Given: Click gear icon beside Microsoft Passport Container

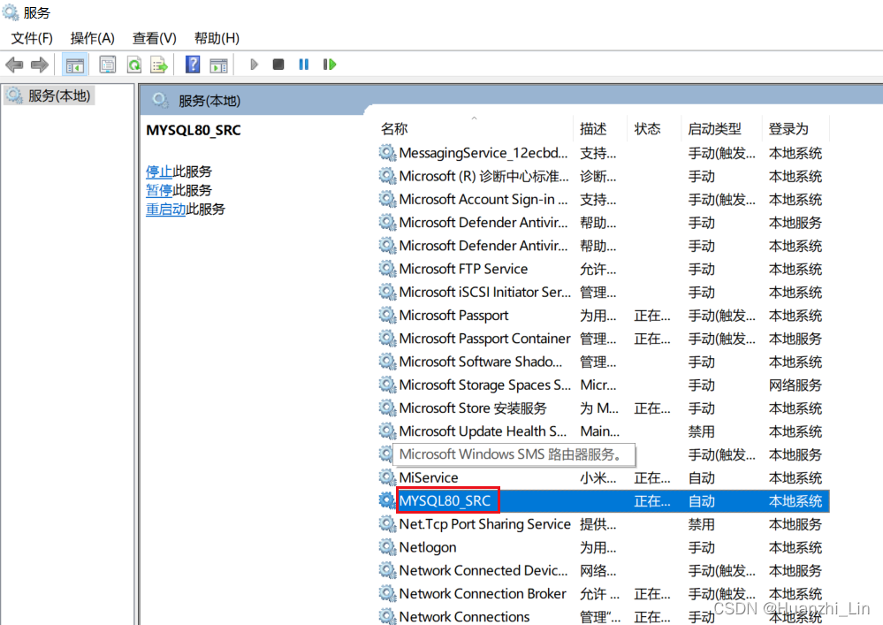Looking at the screenshot, I should click(387, 338).
